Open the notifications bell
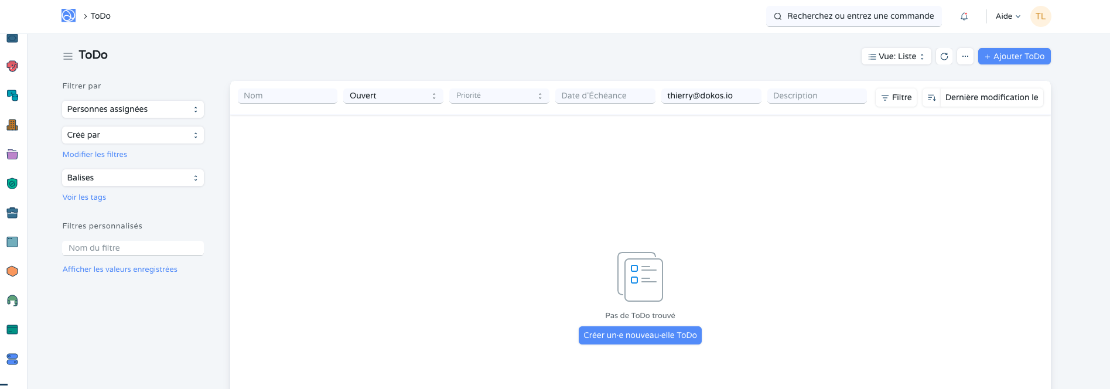The height and width of the screenshot is (389, 1110). [x=964, y=16]
